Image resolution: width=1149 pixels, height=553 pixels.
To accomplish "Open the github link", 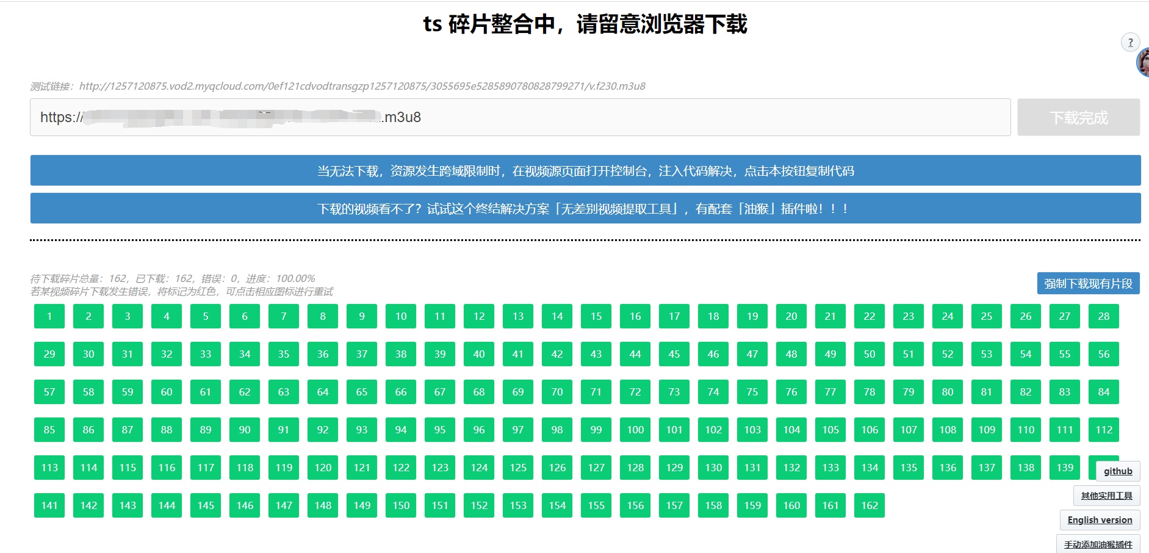I will pyautogui.click(x=1117, y=471).
